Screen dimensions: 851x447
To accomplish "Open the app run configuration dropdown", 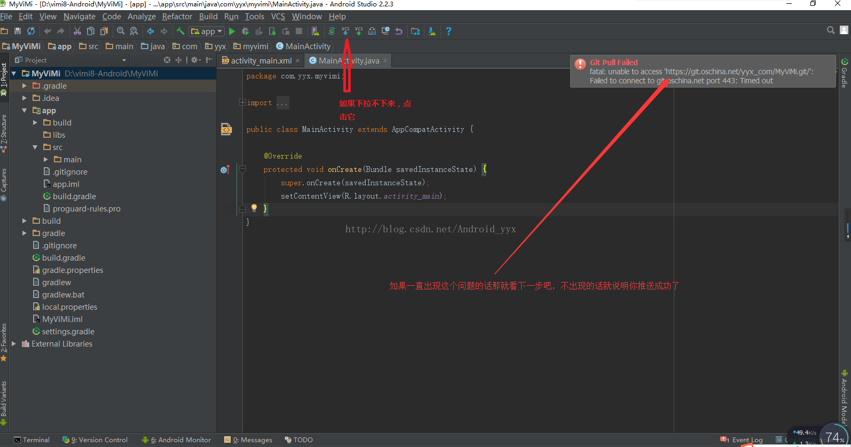I will click(207, 32).
